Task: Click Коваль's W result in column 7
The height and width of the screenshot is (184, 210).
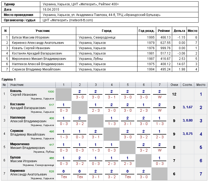Action: [x=160, y=97]
